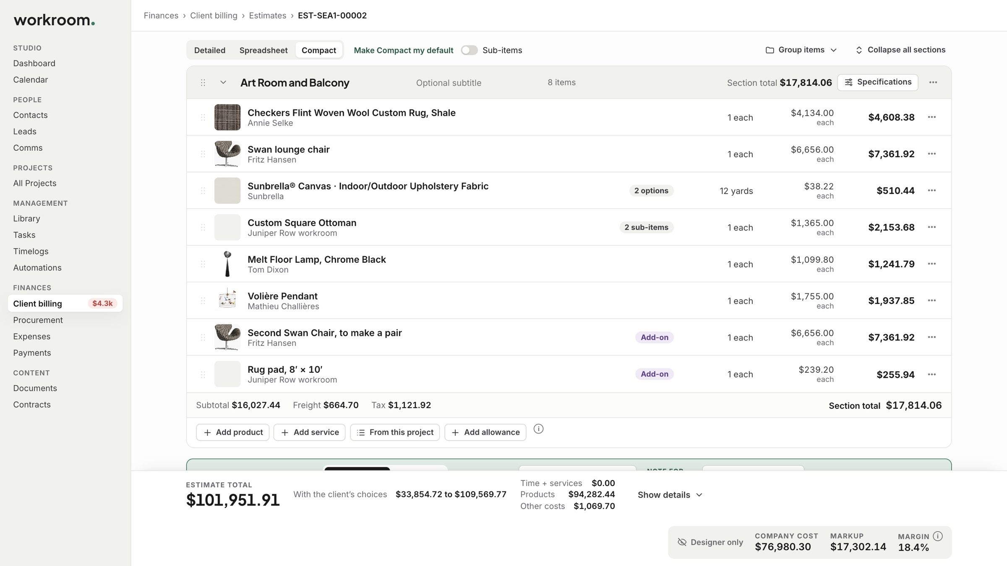Click From this project button
The width and height of the screenshot is (1007, 566).
[x=395, y=432]
